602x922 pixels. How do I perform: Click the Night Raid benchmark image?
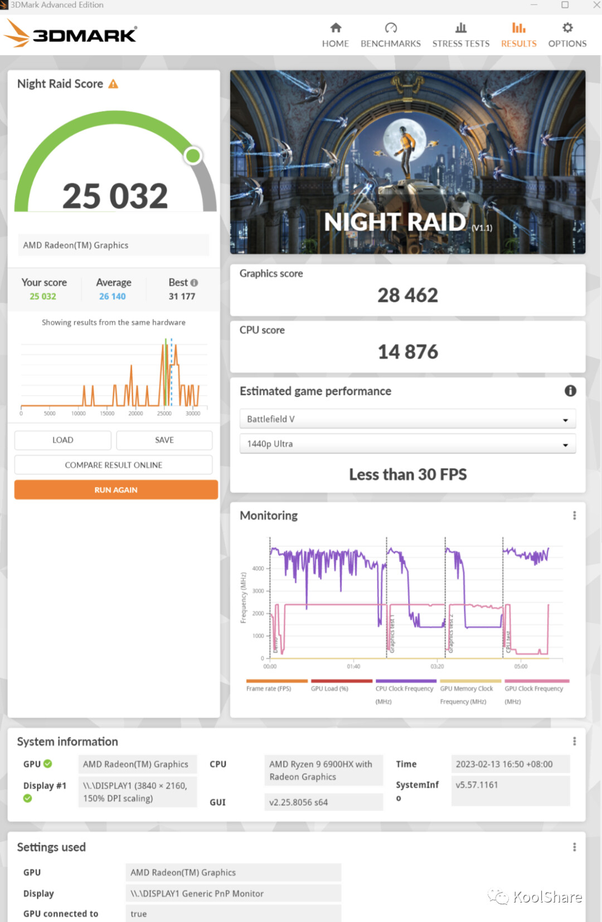[407, 162]
